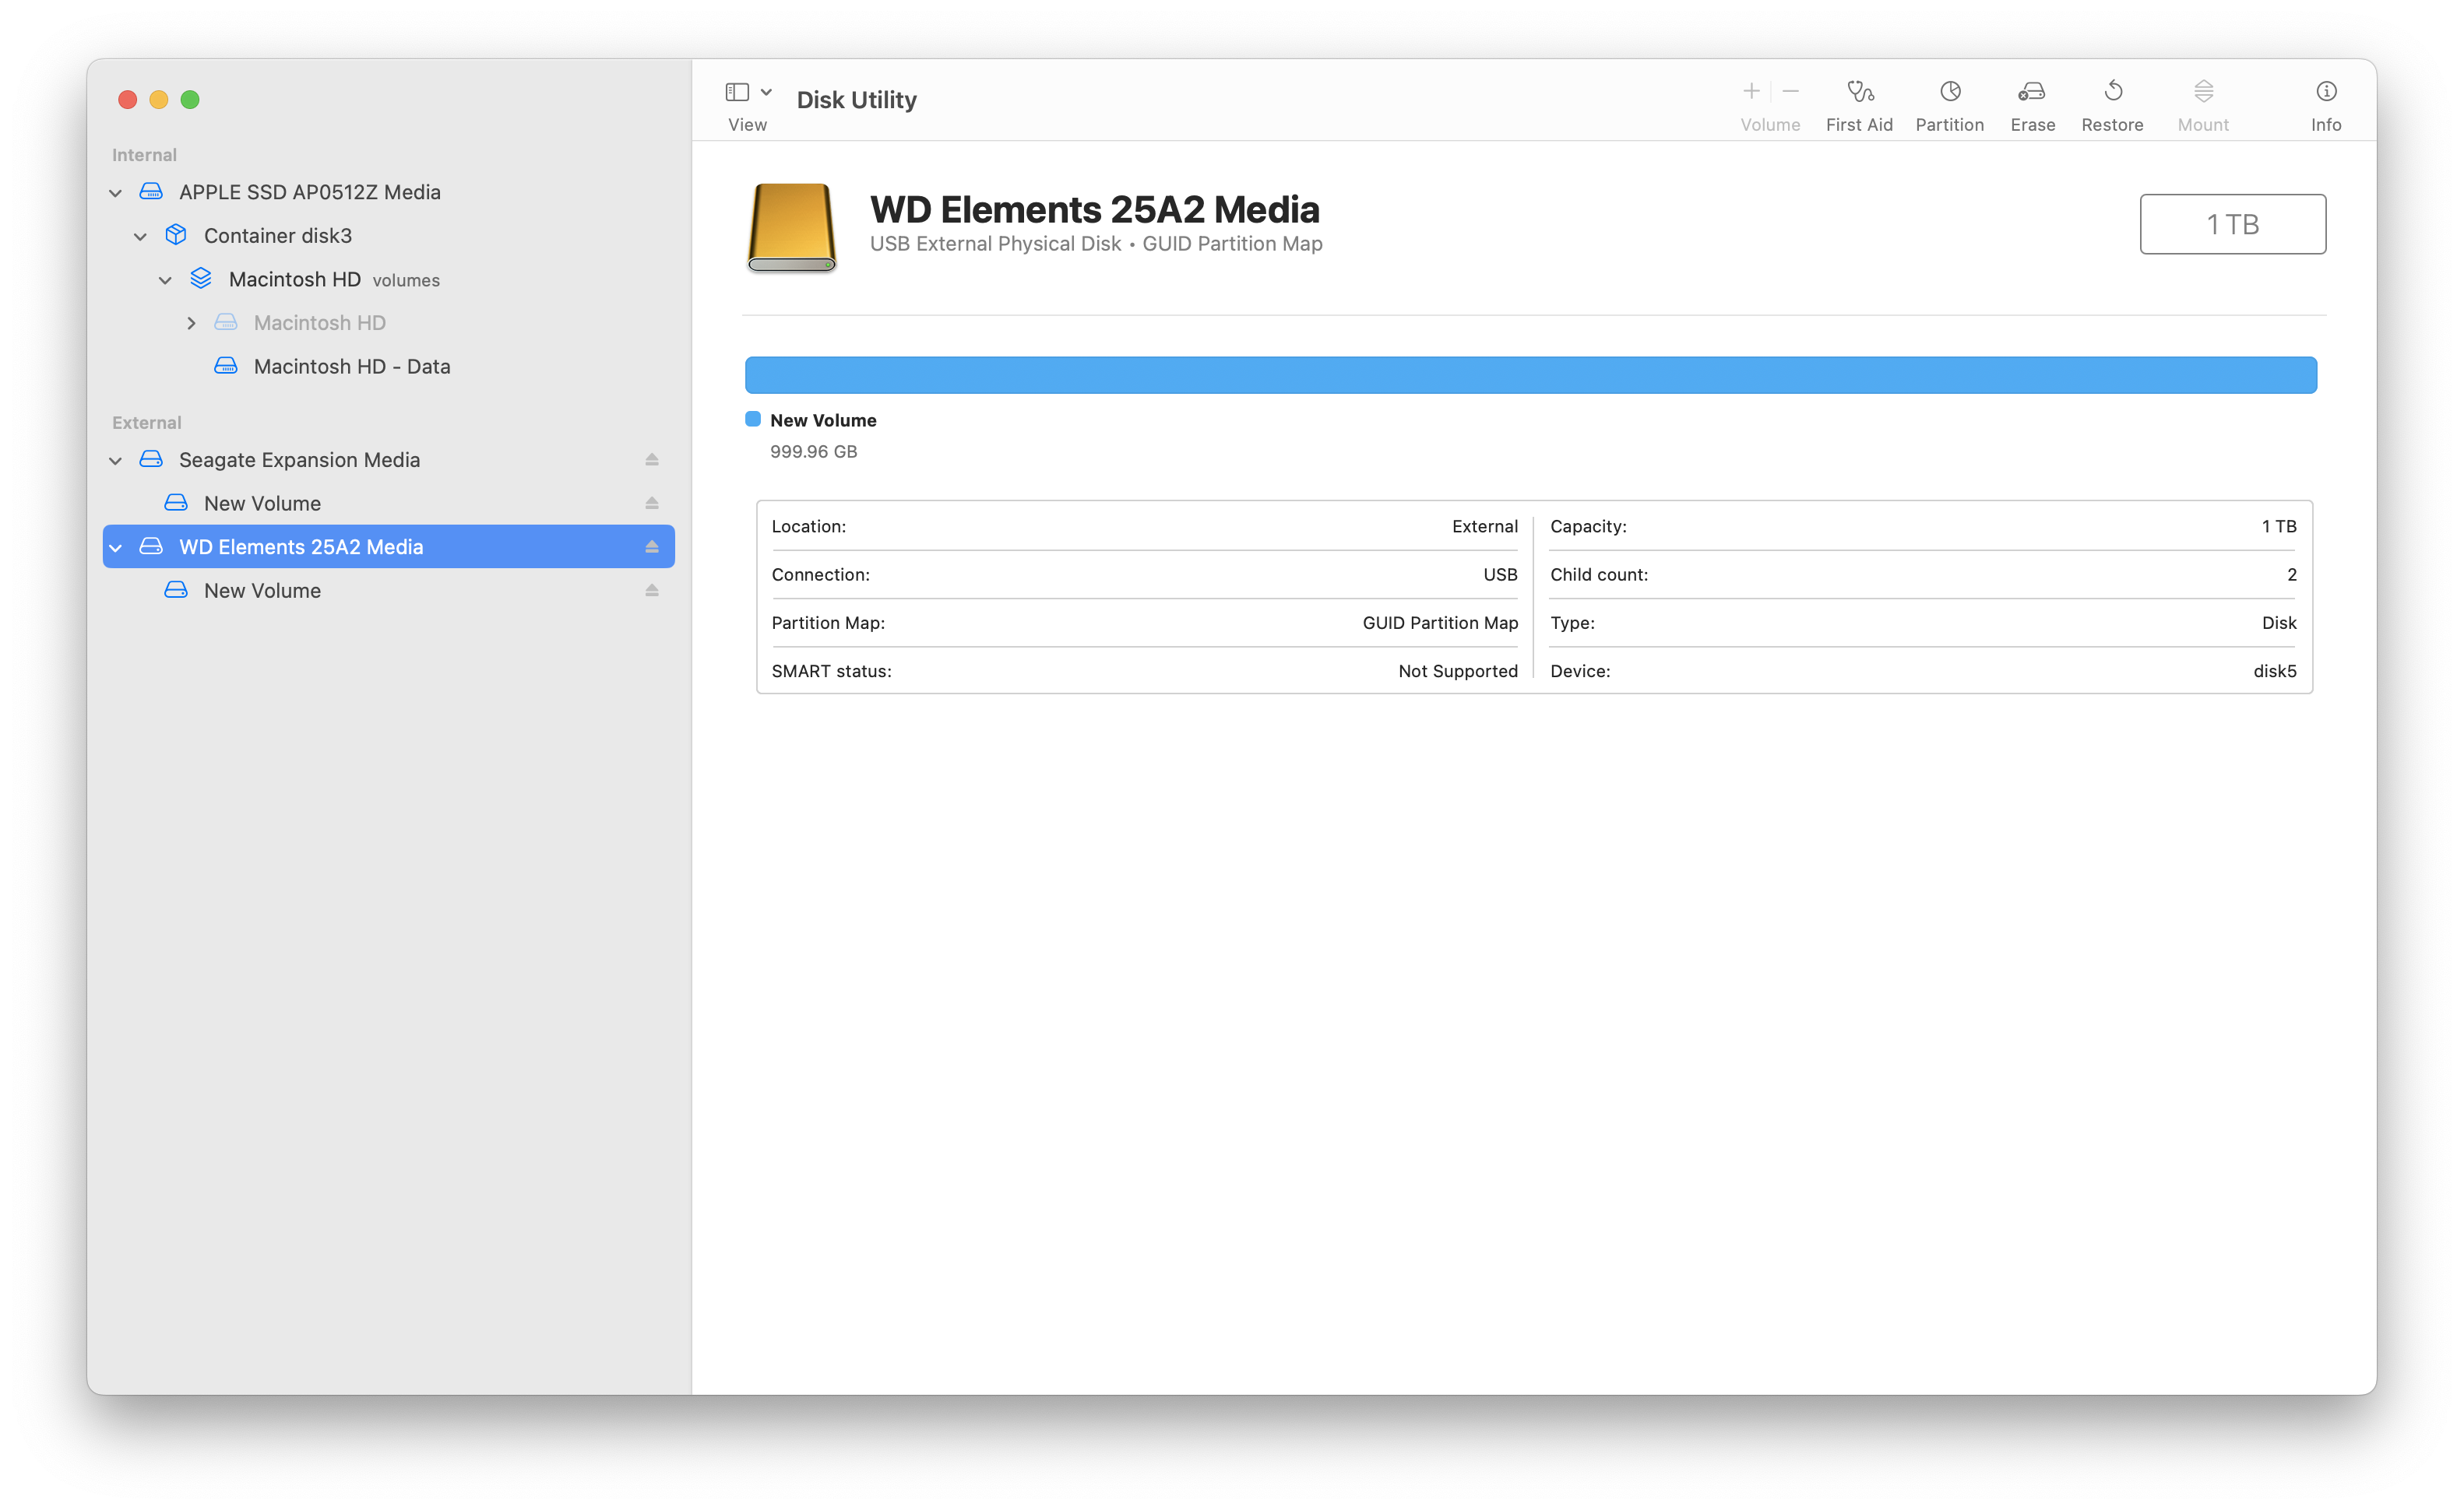
Task: Click the 1 TB capacity box
Action: tap(2232, 224)
